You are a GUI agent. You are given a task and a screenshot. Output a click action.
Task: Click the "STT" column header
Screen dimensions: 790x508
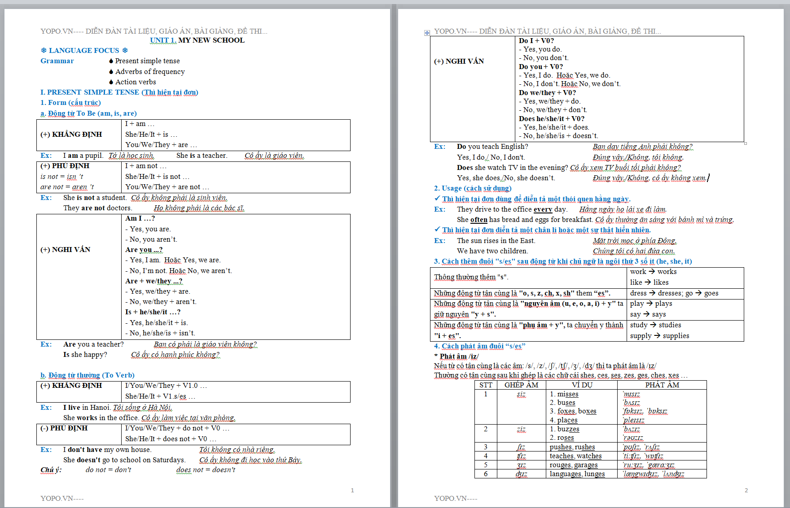(486, 385)
